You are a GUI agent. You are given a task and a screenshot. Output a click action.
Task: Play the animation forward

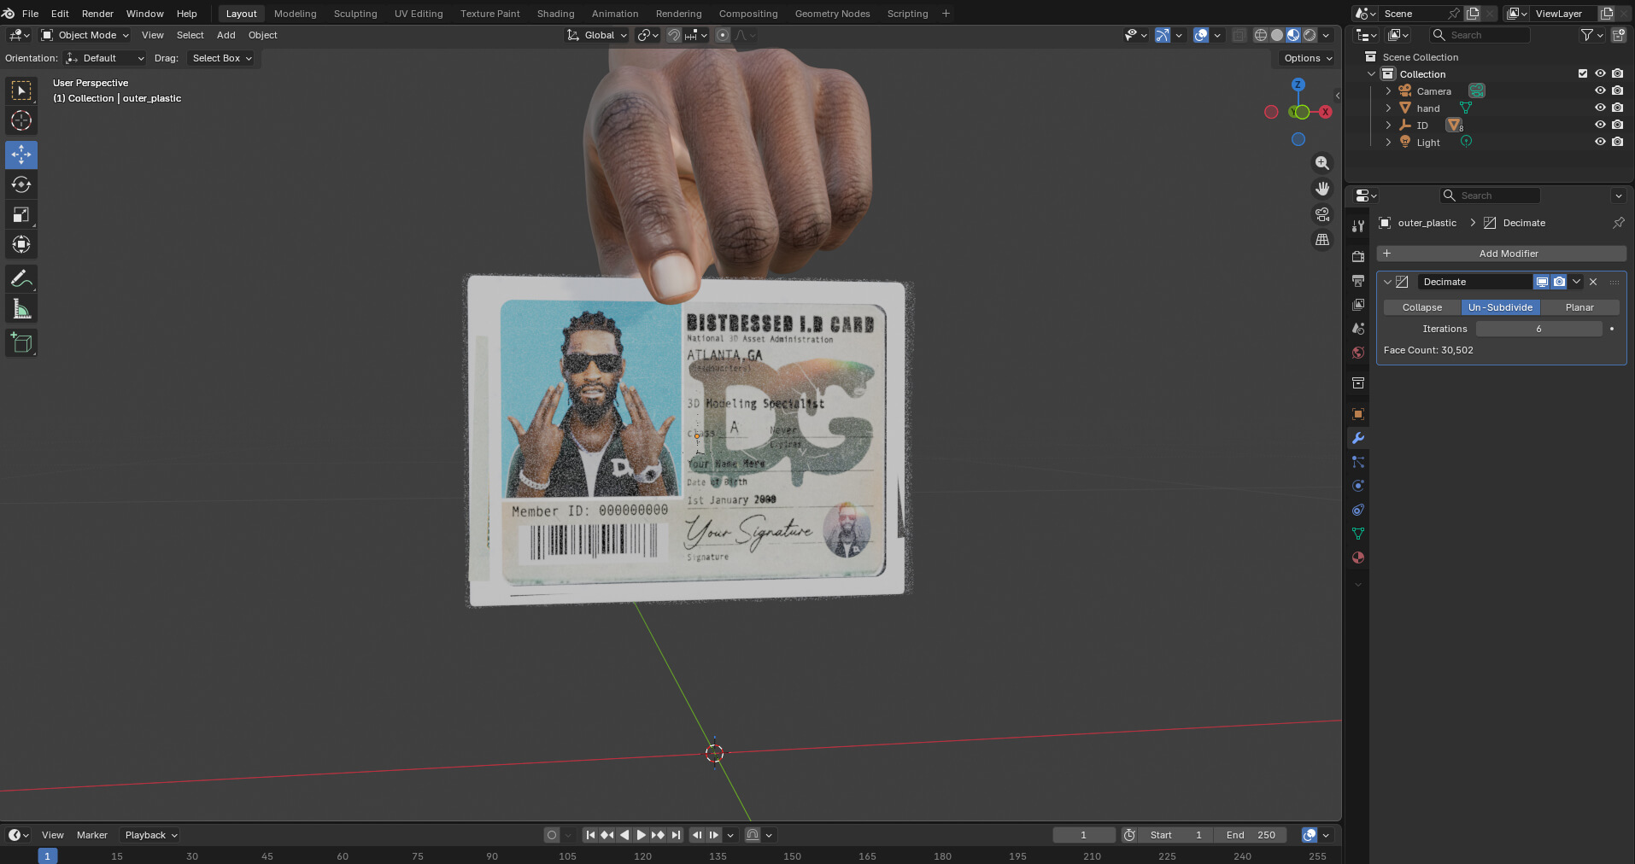[x=641, y=835]
